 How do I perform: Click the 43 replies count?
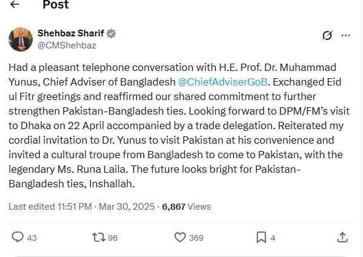click(32, 238)
